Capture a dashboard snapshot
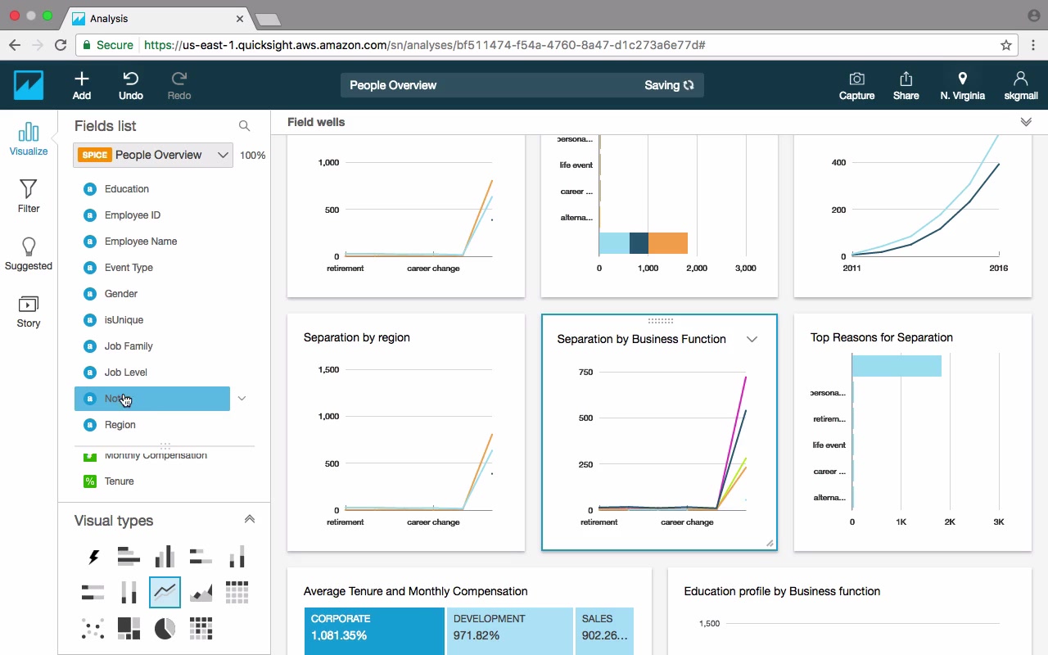 click(x=856, y=85)
